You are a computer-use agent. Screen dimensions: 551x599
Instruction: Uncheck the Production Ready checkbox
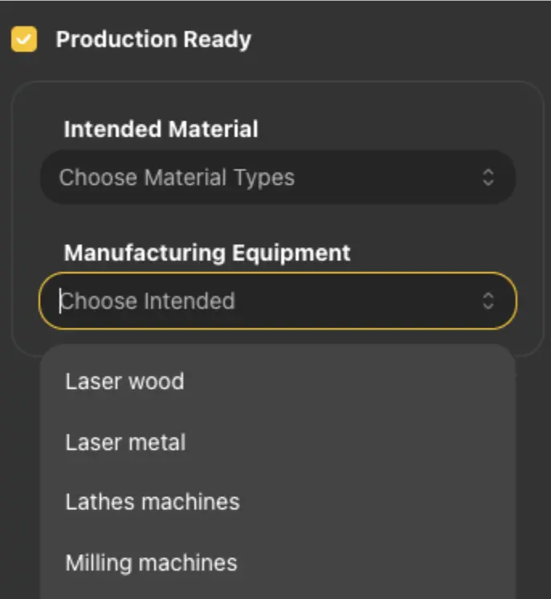pos(24,39)
